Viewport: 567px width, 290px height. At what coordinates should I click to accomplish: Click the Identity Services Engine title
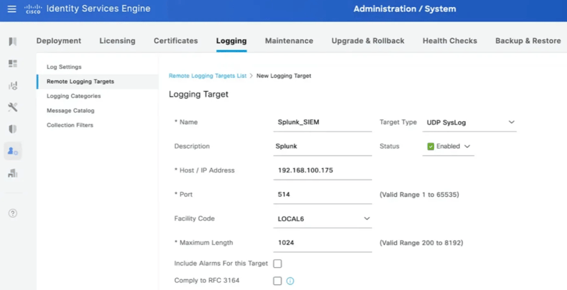(x=98, y=8)
